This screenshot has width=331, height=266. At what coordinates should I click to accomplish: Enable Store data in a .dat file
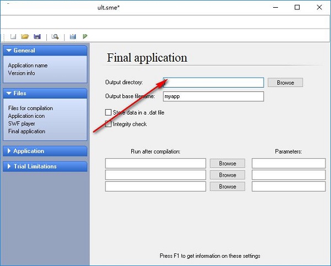pos(108,112)
